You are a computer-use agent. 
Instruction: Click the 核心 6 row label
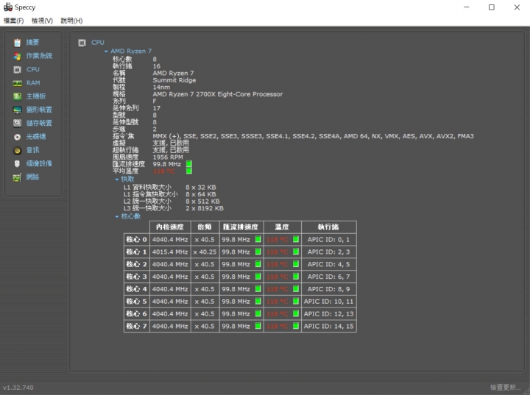(x=137, y=313)
